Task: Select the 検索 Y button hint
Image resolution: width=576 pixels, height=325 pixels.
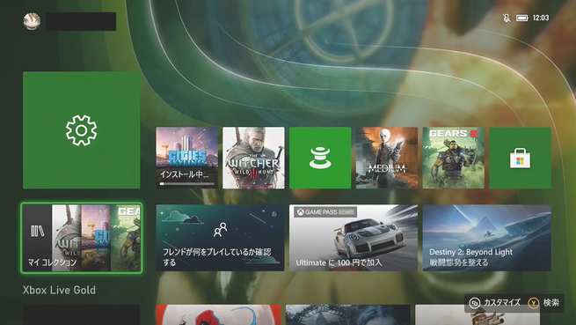Action: tap(543, 303)
